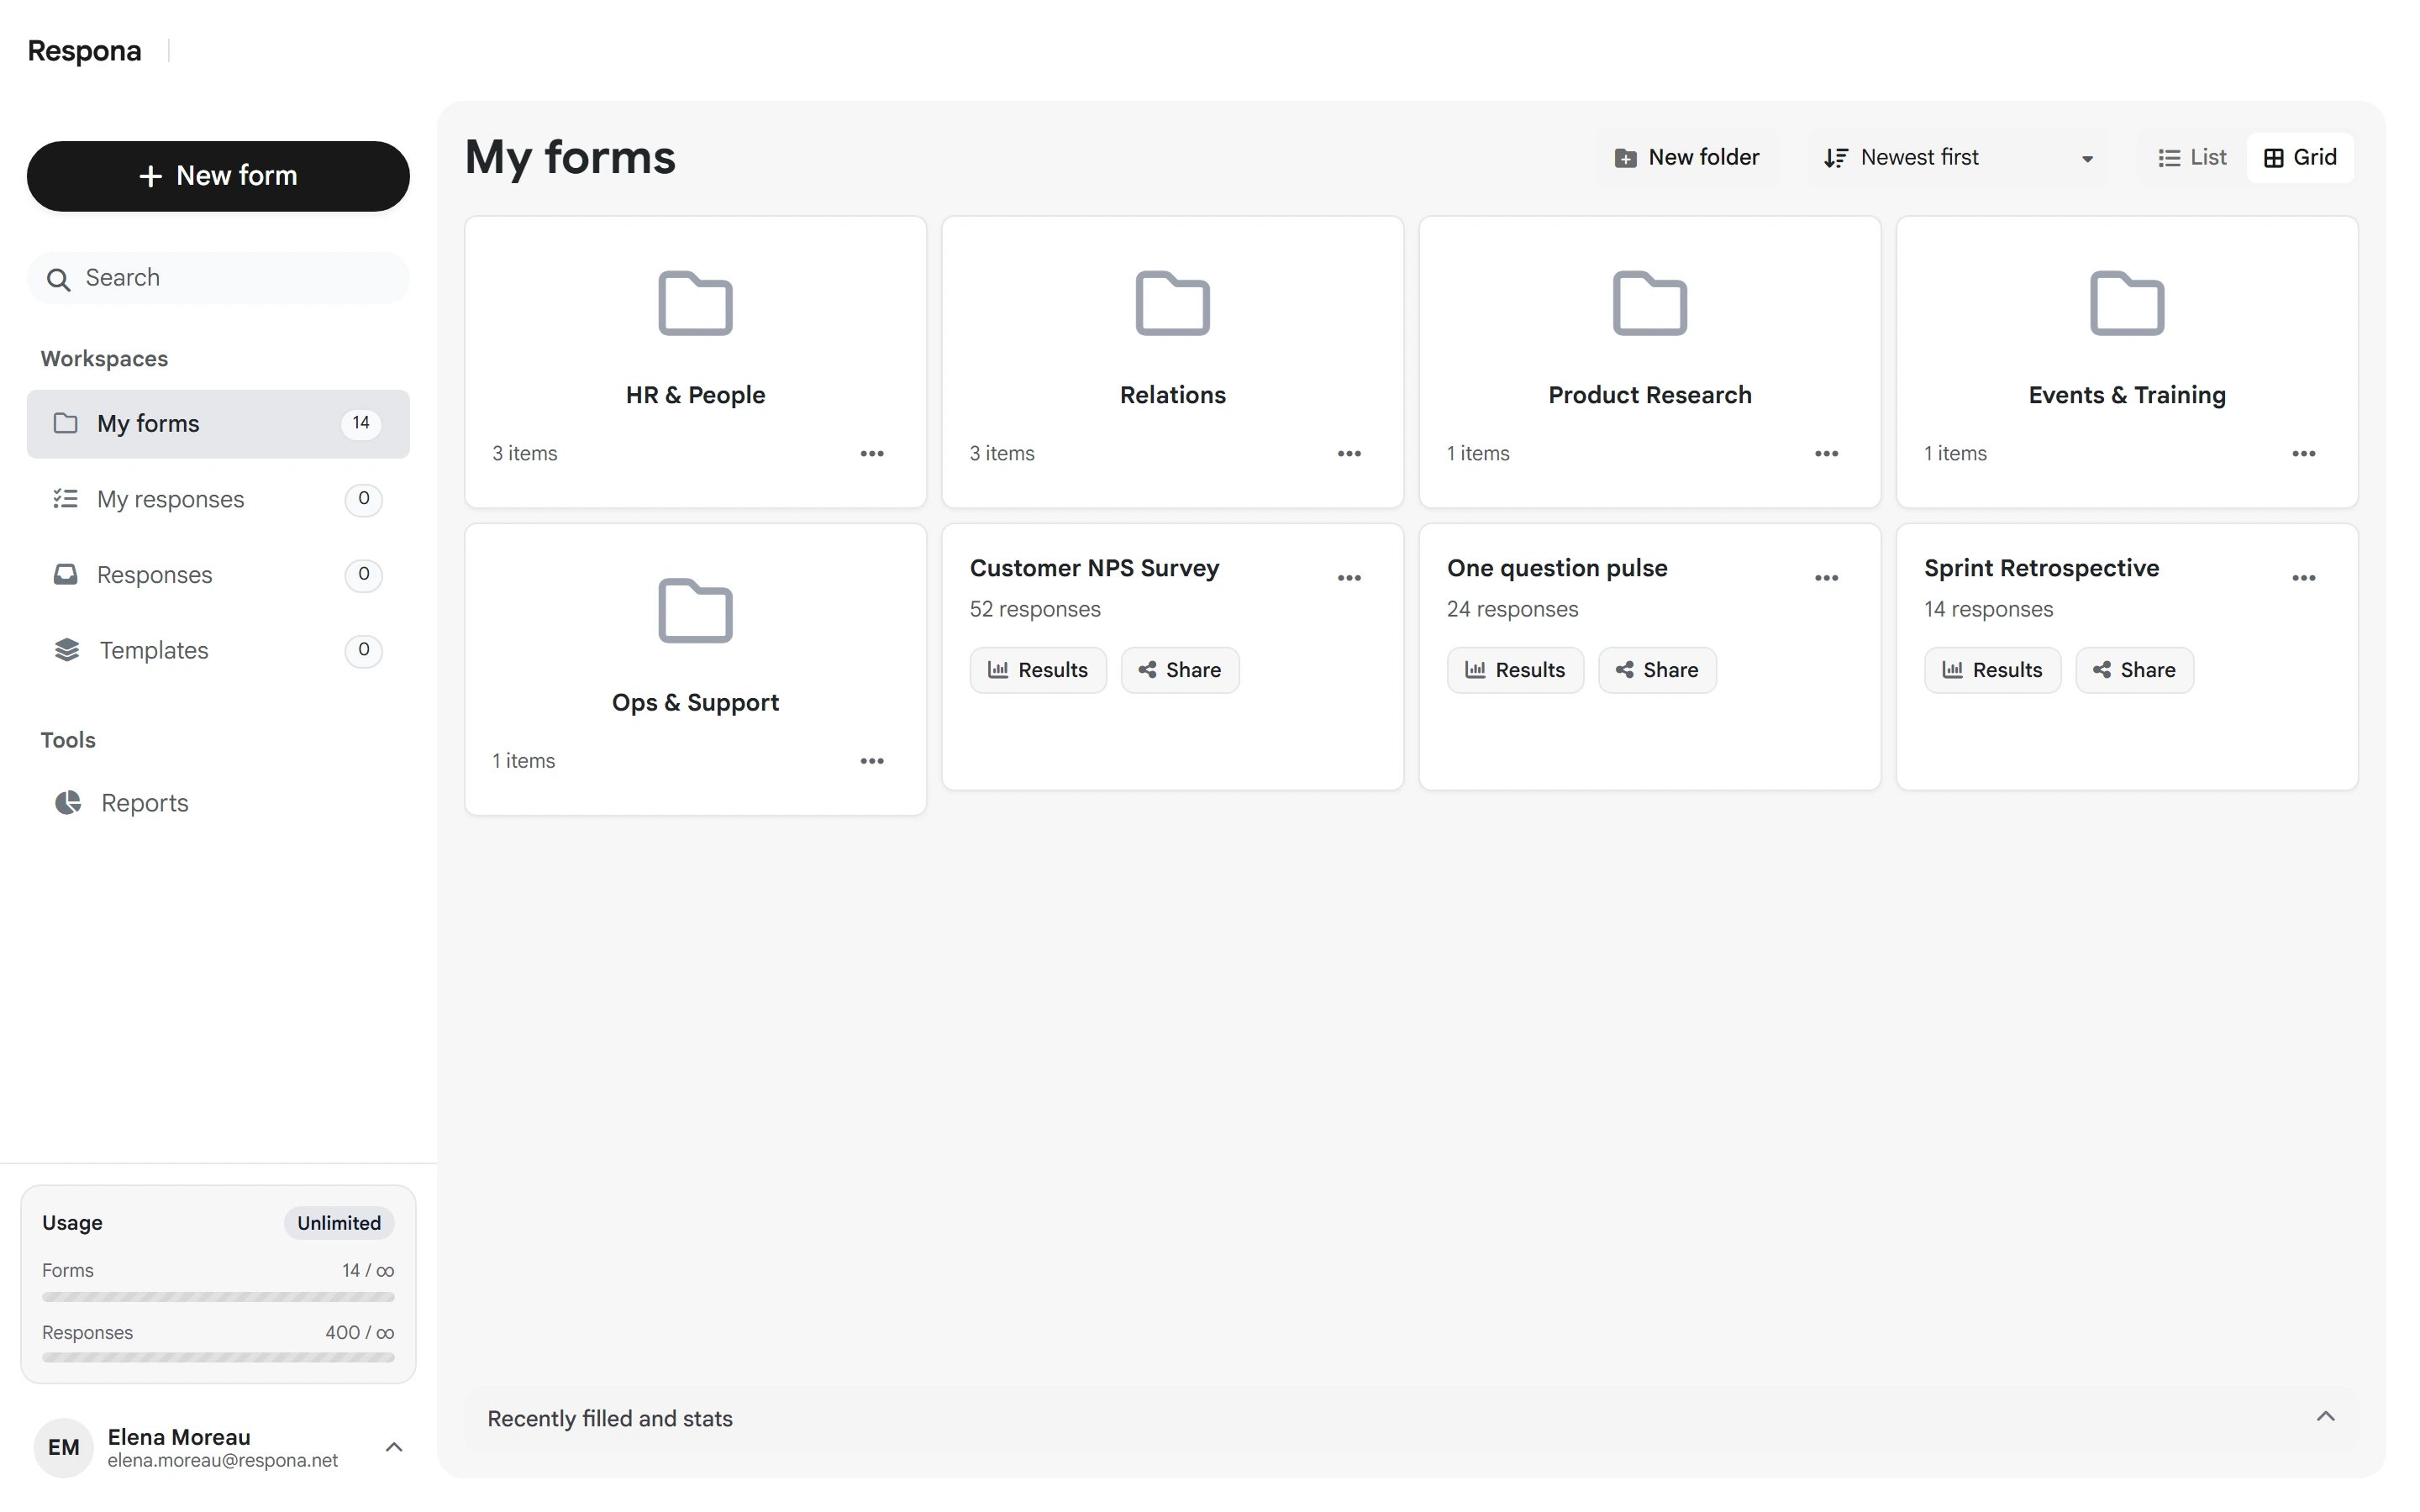Open the Relations folder icon
2420x1512 pixels.
pos(1172,303)
